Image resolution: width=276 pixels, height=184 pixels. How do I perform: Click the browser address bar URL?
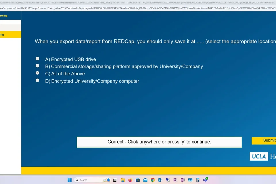click(138, 8)
